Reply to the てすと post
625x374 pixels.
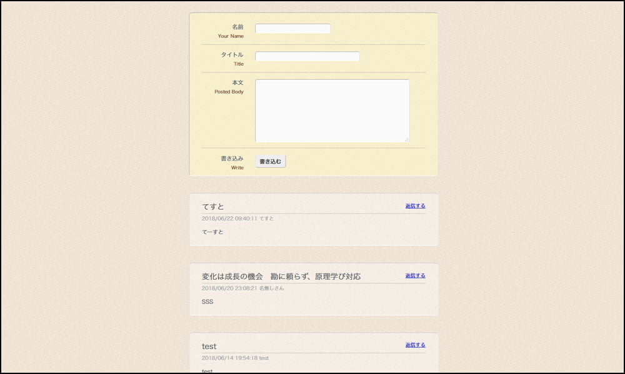pos(416,206)
